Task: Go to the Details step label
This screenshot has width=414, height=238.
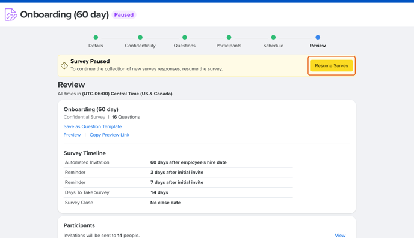Action: 96,46
